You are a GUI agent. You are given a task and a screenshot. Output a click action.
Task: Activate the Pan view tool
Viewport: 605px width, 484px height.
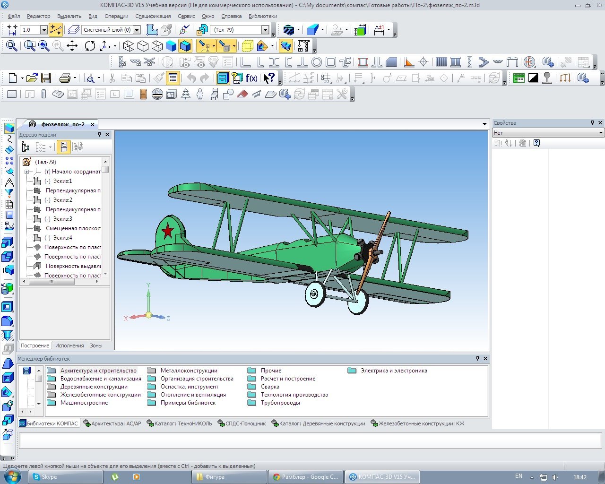(x=72, y=46)
